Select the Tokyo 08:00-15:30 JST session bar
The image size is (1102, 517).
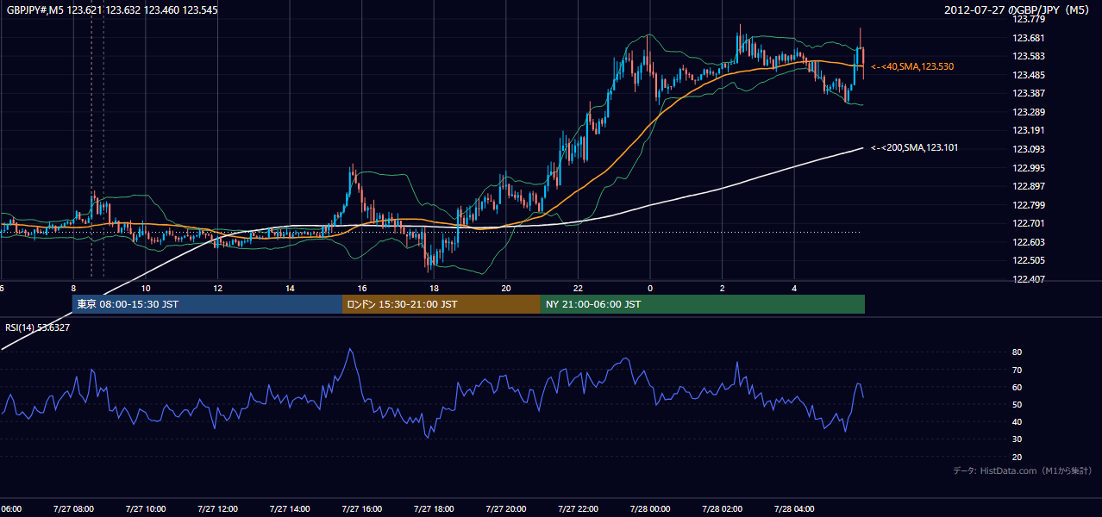tap(207, 304)
